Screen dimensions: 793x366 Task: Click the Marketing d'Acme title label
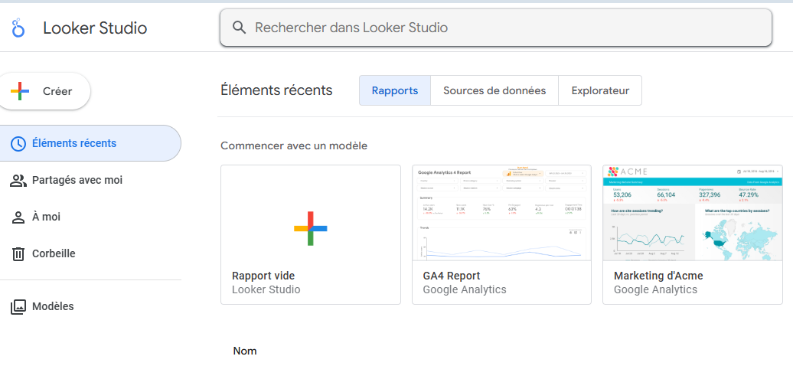pyautogui.click(x=658, y=276)
